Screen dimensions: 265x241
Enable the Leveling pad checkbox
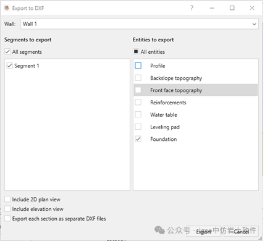(x=138, y=127)
